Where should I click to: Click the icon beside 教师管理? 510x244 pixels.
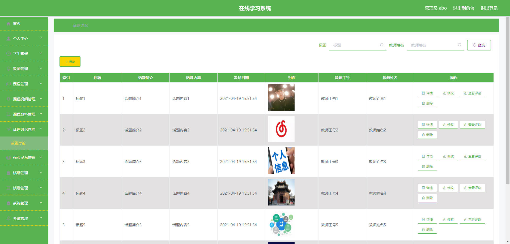[x=8, y=69]
